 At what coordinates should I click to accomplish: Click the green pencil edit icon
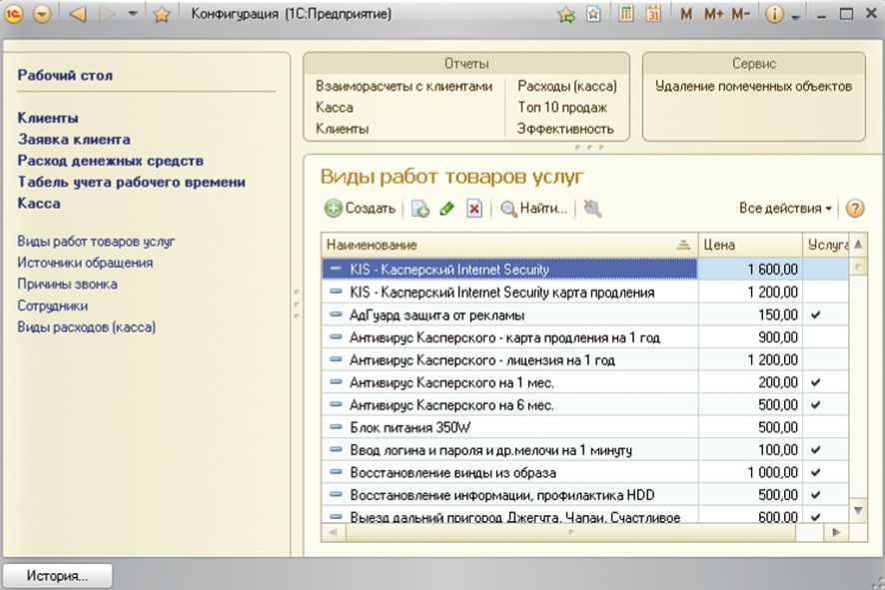[x=446, y=209]
